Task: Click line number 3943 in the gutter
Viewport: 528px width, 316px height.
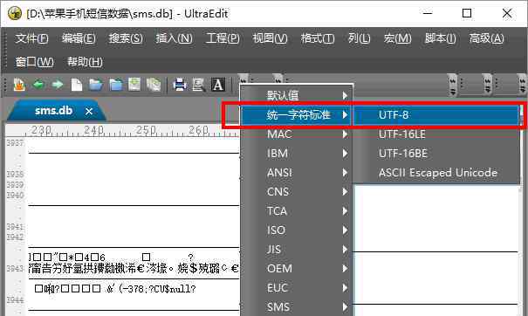Action: tap(15, 269)
